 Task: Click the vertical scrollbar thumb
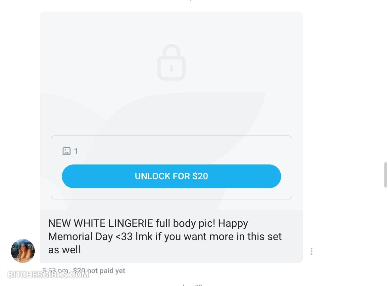pos(385,175)
